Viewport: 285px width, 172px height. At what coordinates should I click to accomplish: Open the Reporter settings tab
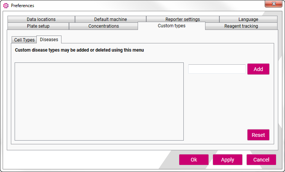click(183, 19)
